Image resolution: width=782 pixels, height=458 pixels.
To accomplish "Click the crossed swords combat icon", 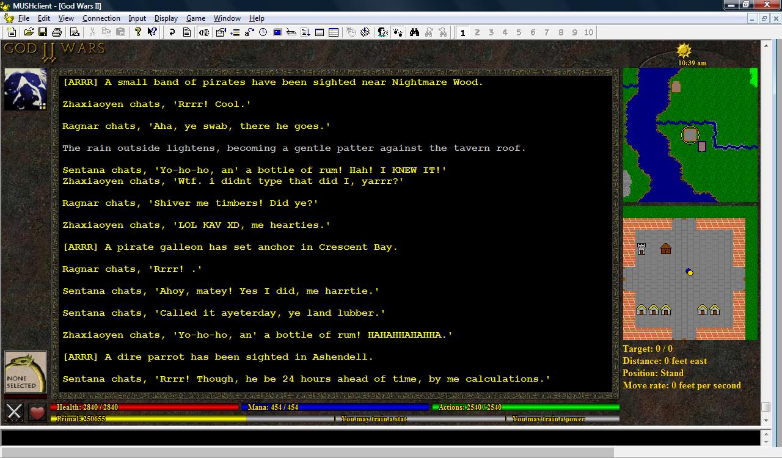I will point(15,413).
